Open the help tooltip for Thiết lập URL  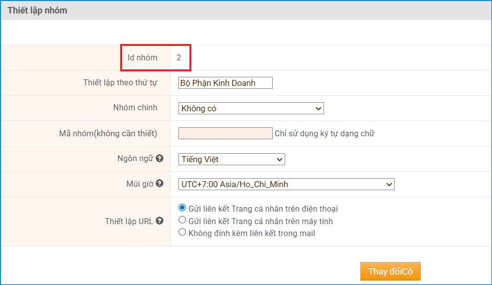[160, 221]
